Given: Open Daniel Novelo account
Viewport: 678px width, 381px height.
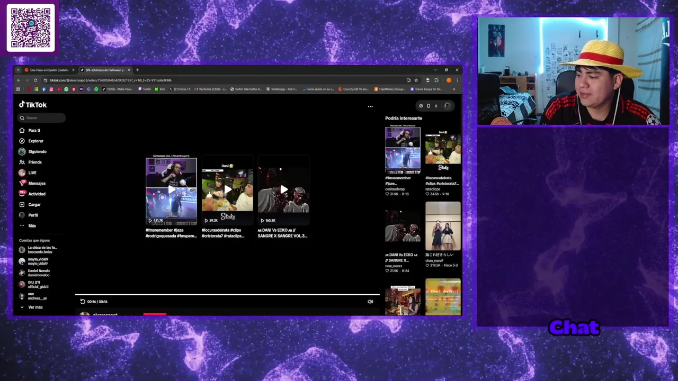Looking at the screenshot, I should (x=34, y=273).
